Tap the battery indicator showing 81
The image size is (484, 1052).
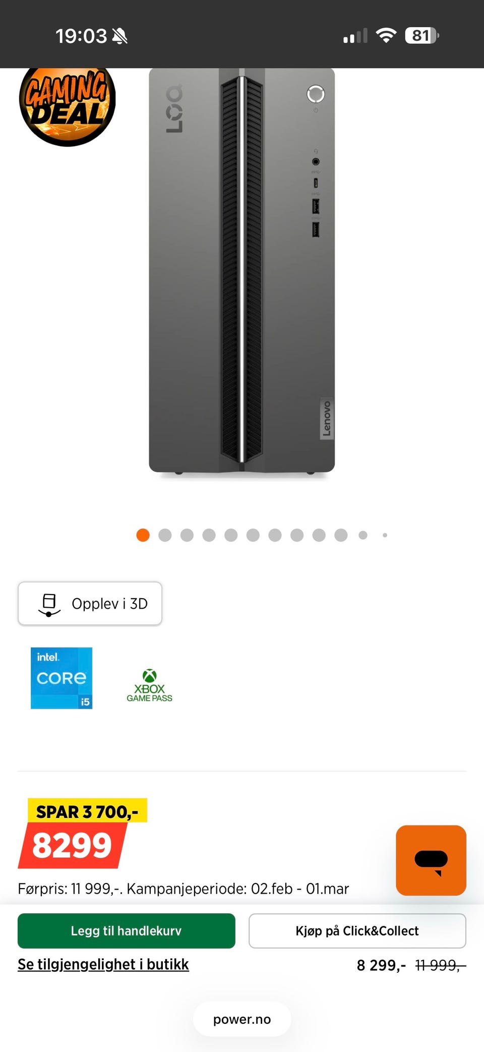tap(422, 35)
